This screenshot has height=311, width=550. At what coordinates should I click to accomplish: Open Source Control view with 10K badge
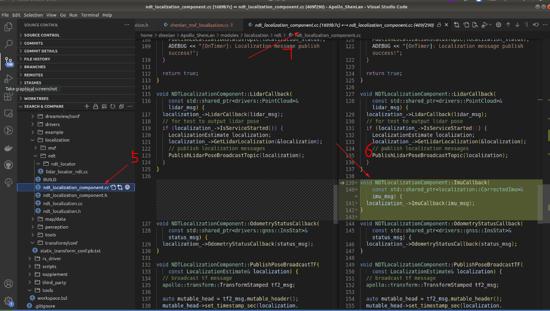click(8, 61)
